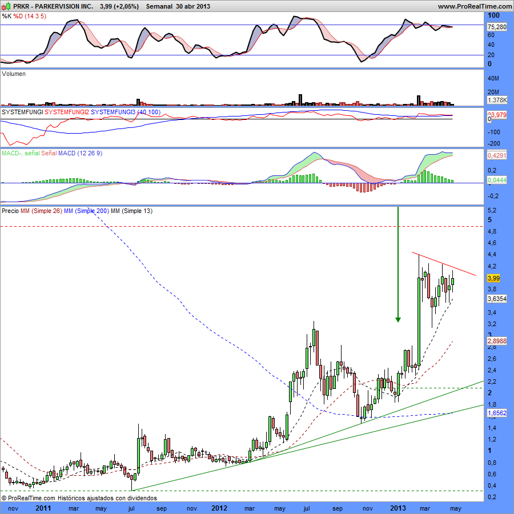
Task: Click the yellow 3,99 current price tag
Action: point(493,278)
